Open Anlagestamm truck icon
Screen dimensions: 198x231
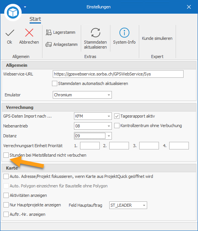(49, 44)
